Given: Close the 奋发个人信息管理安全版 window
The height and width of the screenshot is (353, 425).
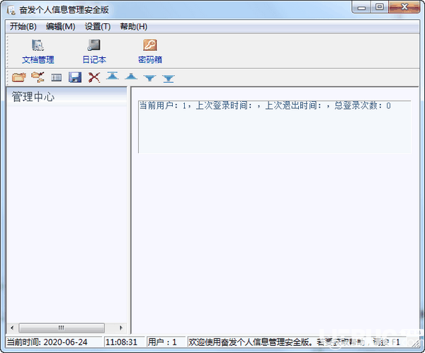Looking at the screenshot, I should 404,7.
